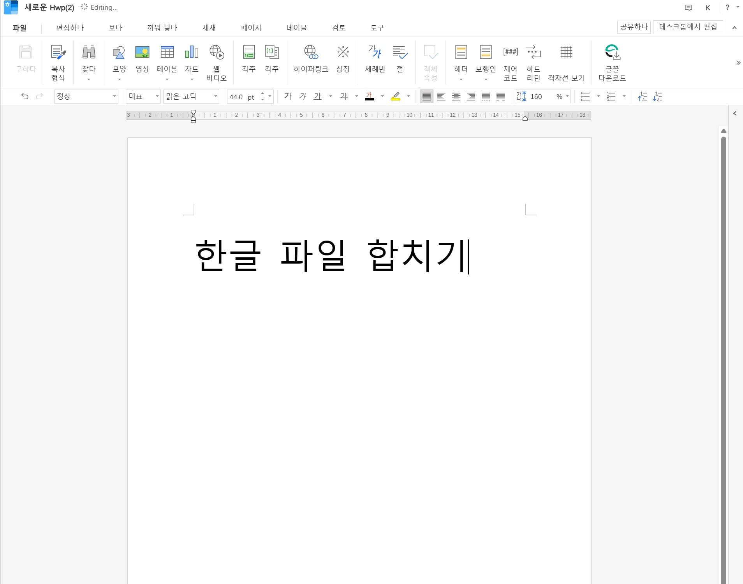
Task: Apply divide alignment
Action: (x=500, y=97)
